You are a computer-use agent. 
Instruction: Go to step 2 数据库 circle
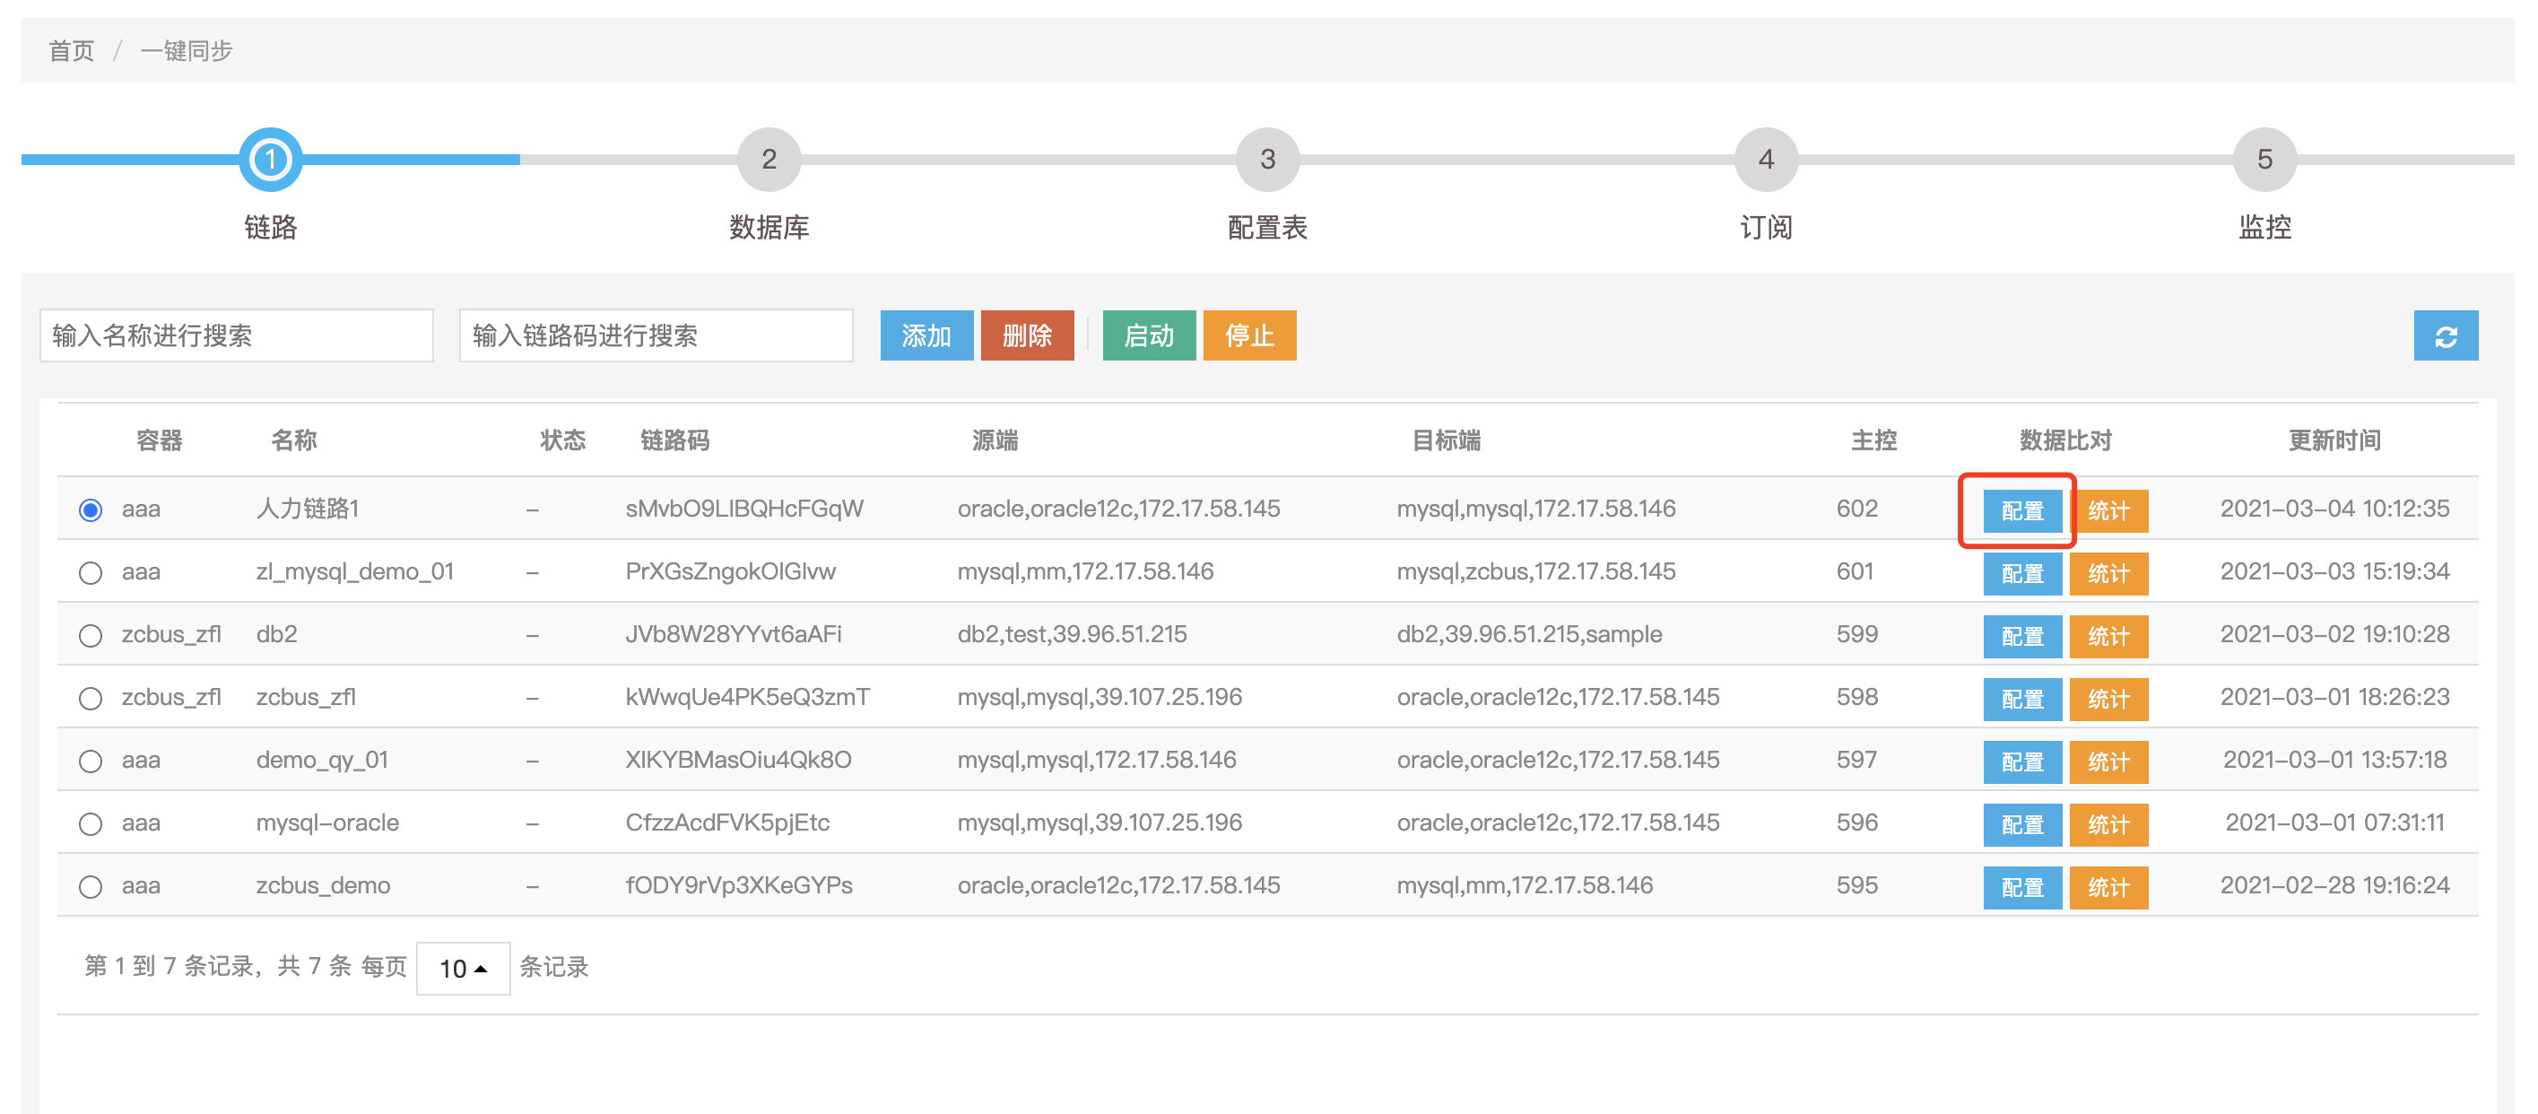click(769, 160)
